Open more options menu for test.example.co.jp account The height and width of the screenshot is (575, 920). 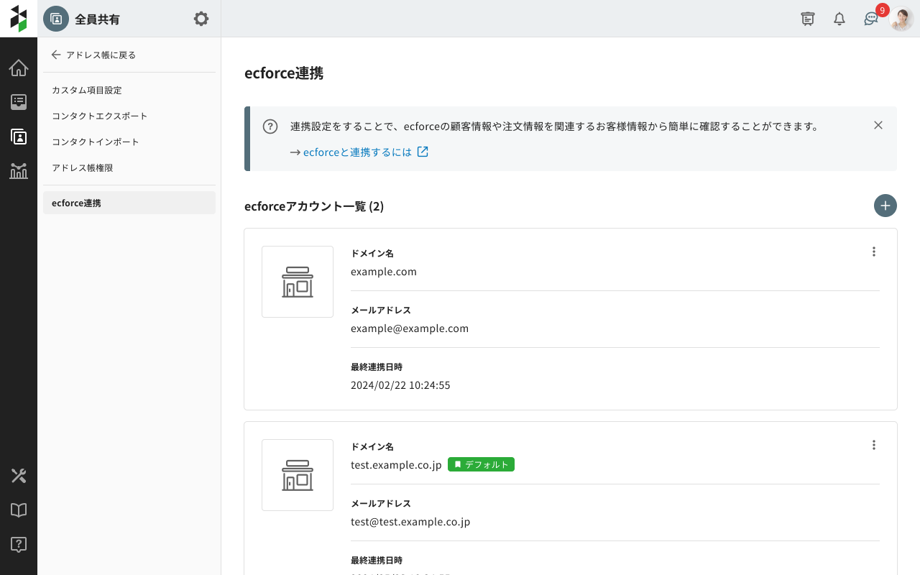[874, 445]
